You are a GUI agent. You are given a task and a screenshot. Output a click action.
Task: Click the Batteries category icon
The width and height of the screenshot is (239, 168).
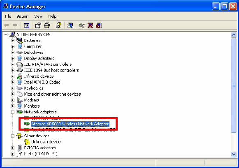[19, 41]
